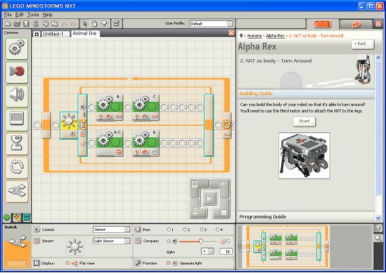Open the Light Sensor type dropdown

pyautogui.click(x=112, y=241)
